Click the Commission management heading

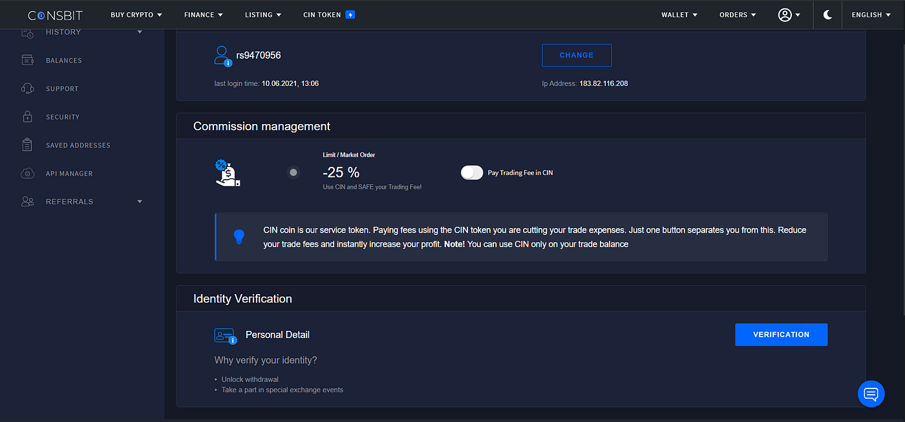pyautogui.click(x=262, y=126)
